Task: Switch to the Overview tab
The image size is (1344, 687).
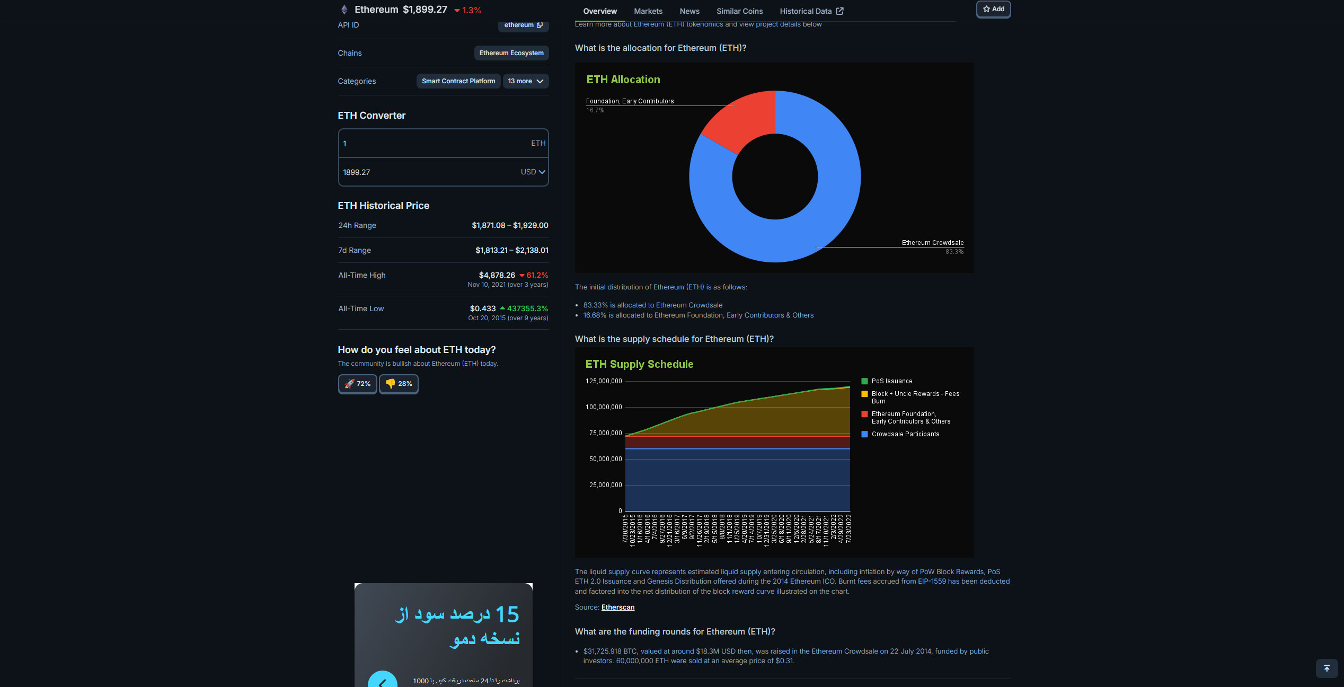Action: 600,11
